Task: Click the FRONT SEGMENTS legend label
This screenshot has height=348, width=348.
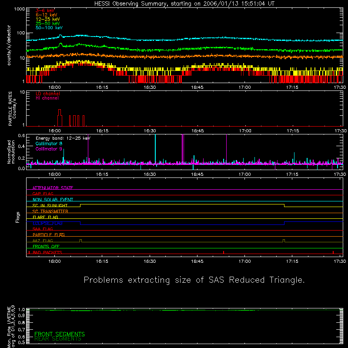Action: click(x=60, y=334)
